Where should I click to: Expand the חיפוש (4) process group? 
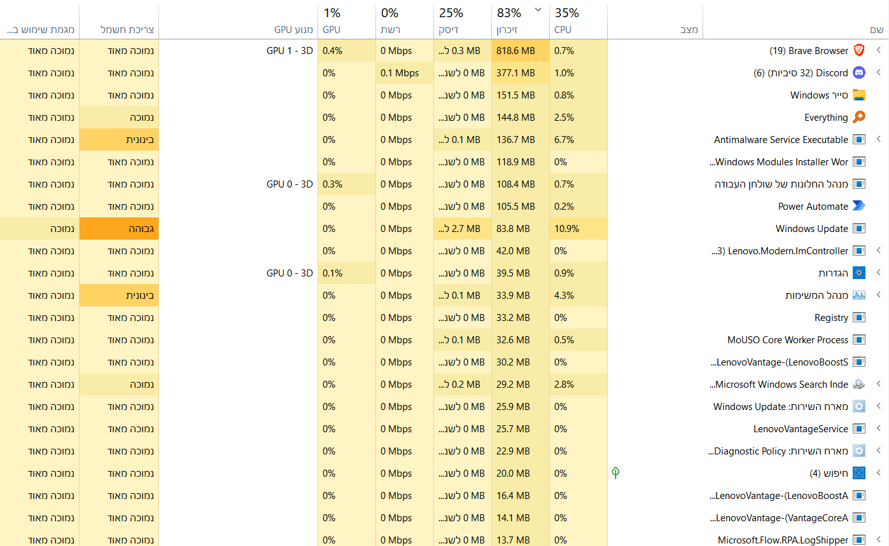click(x=879, y=474)
